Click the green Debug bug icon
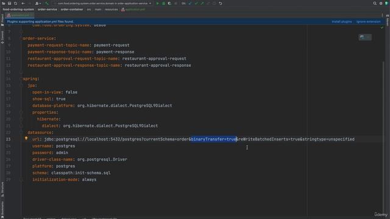 [x=164, y=4]
